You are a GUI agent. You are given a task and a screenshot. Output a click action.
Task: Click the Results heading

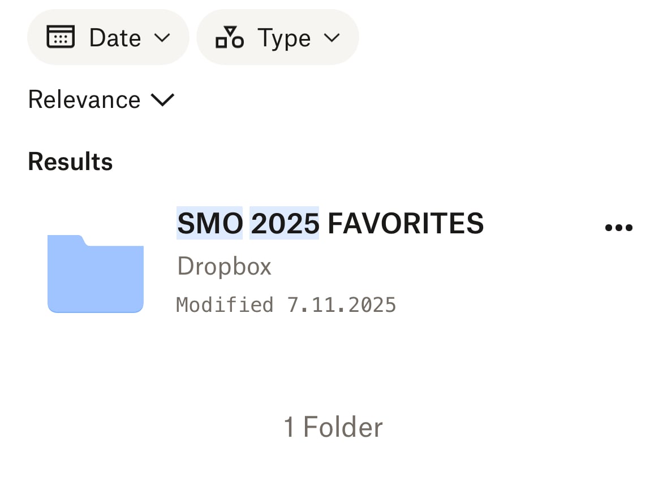[70, 162]
